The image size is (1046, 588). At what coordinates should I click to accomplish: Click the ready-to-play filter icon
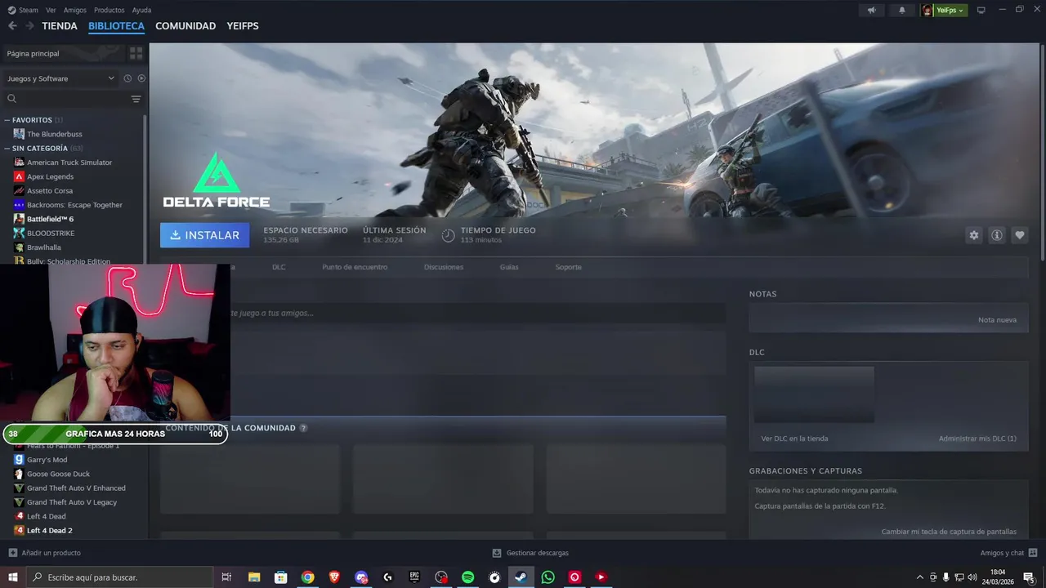pos(141,78)
